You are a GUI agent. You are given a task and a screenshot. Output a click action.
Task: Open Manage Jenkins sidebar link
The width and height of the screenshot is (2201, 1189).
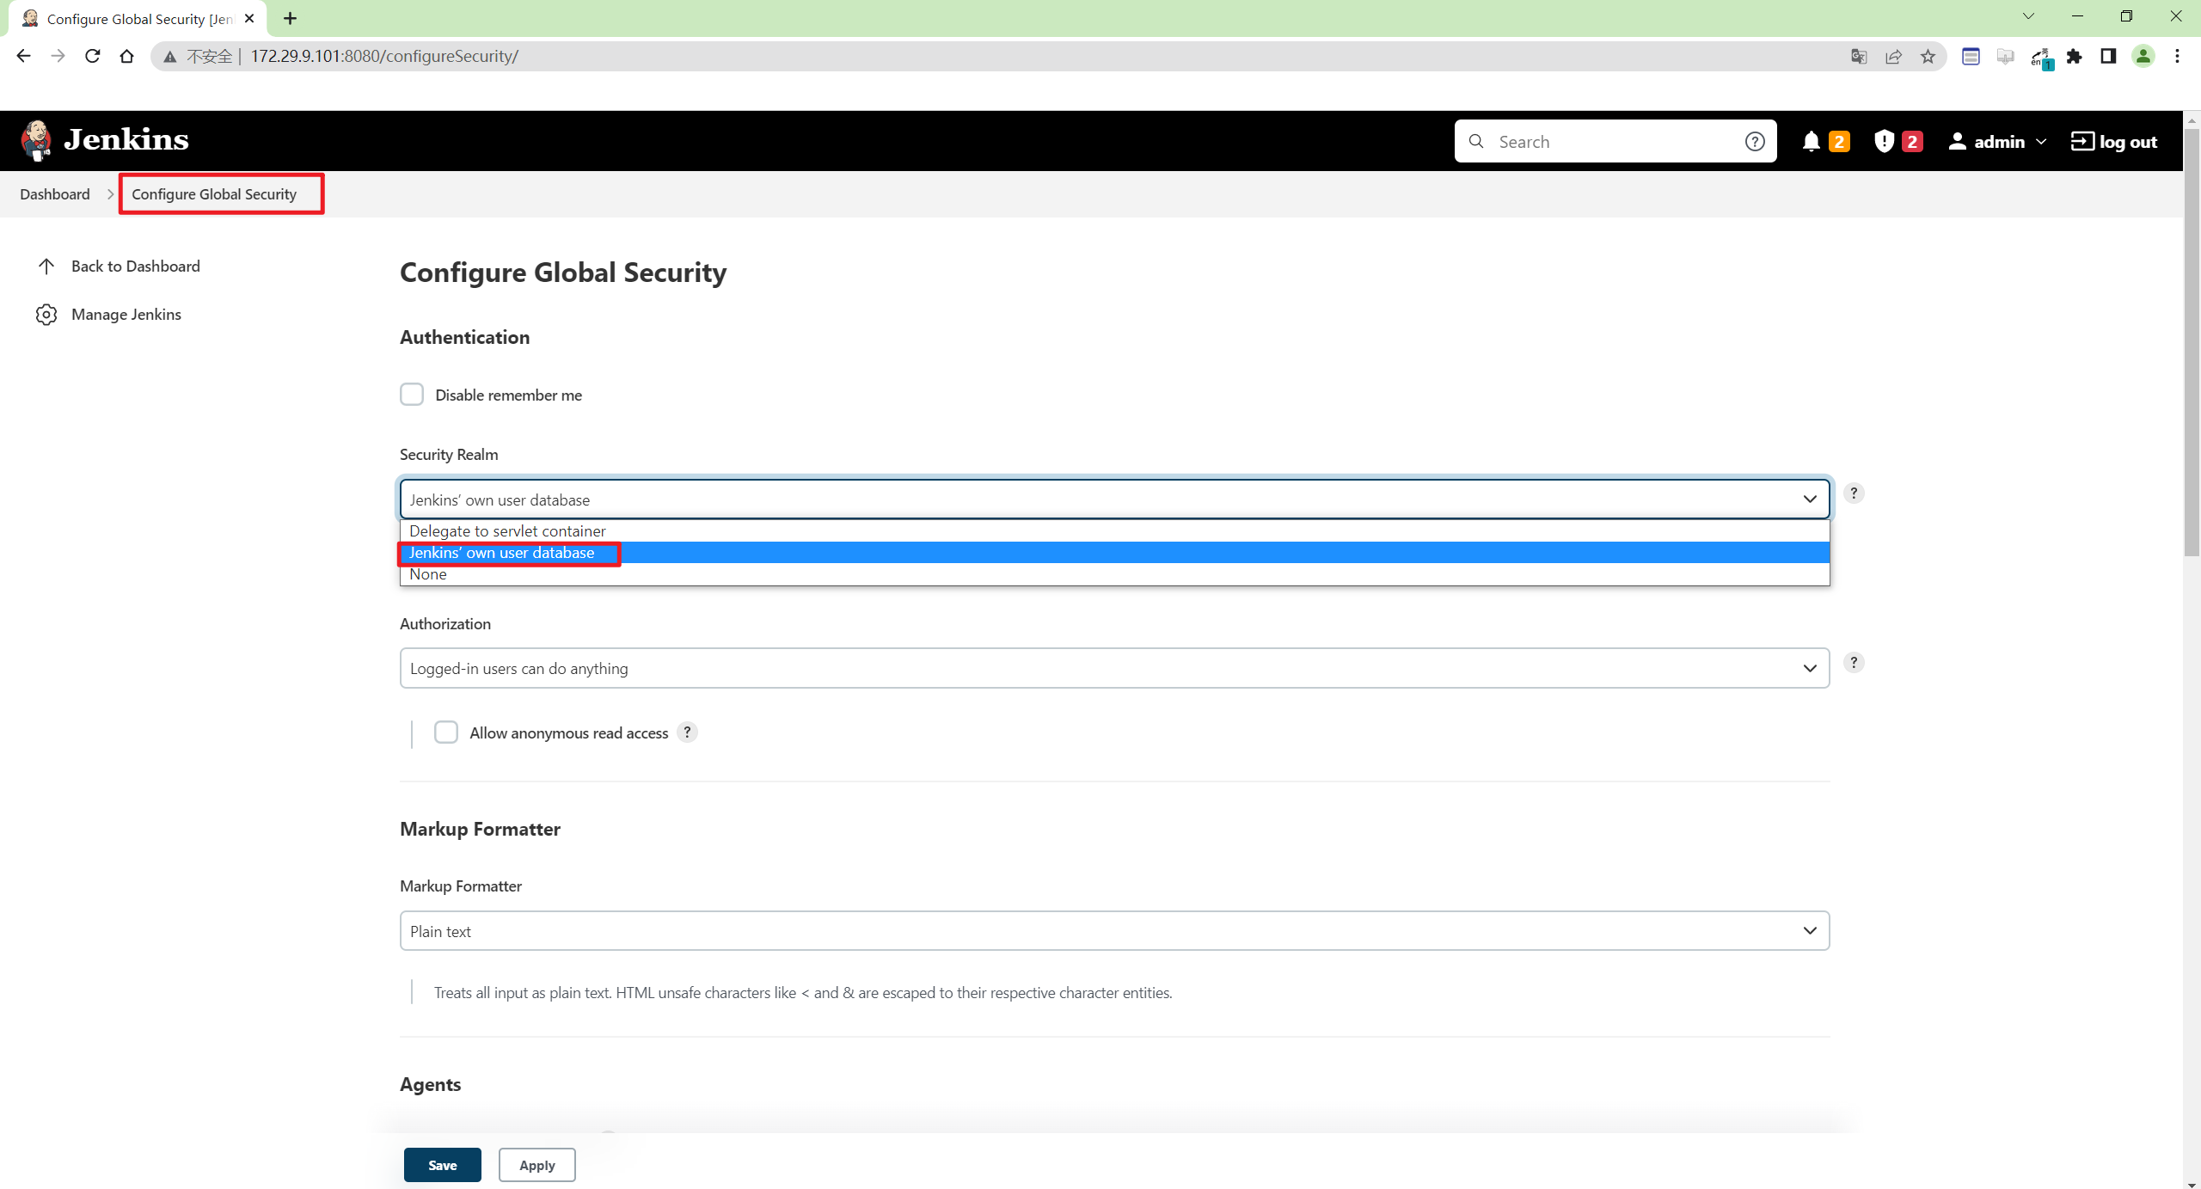(x=108, y=315)
